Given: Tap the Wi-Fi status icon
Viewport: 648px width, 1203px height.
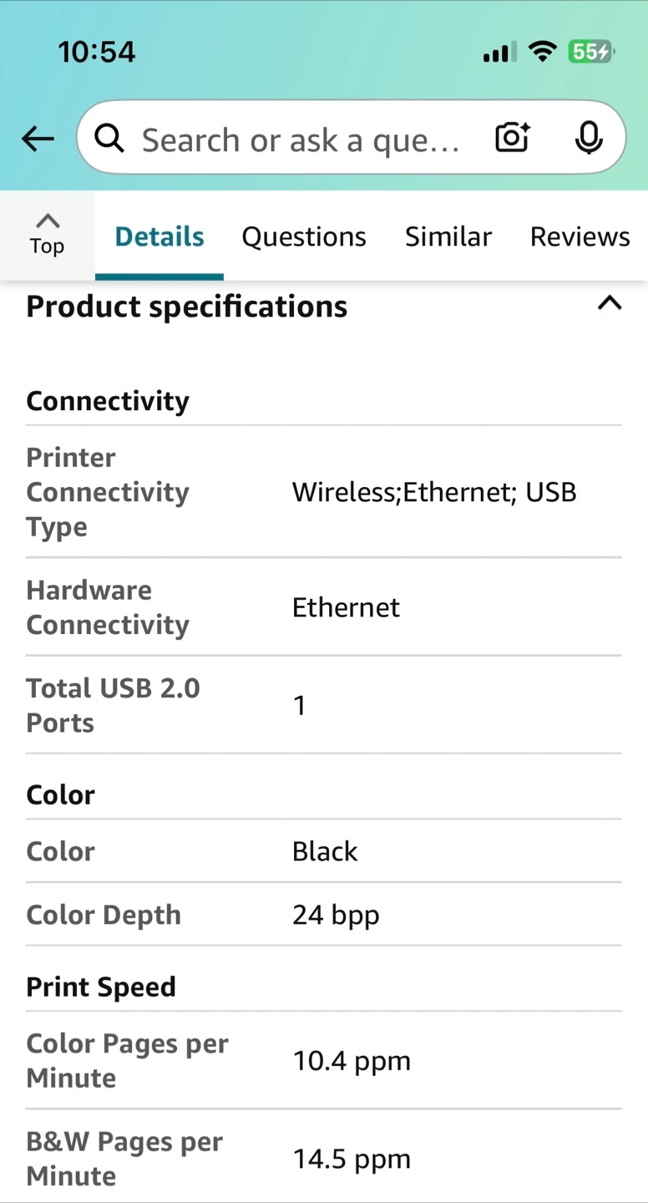Looking at the screenshot, I should [543, 52].
